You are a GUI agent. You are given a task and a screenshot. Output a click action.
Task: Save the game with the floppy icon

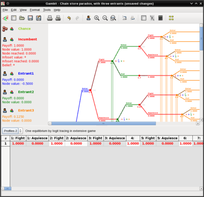(30, 18)
